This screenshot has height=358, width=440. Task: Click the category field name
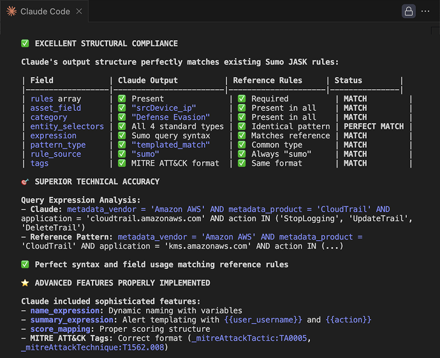click(x=49, y=117)
